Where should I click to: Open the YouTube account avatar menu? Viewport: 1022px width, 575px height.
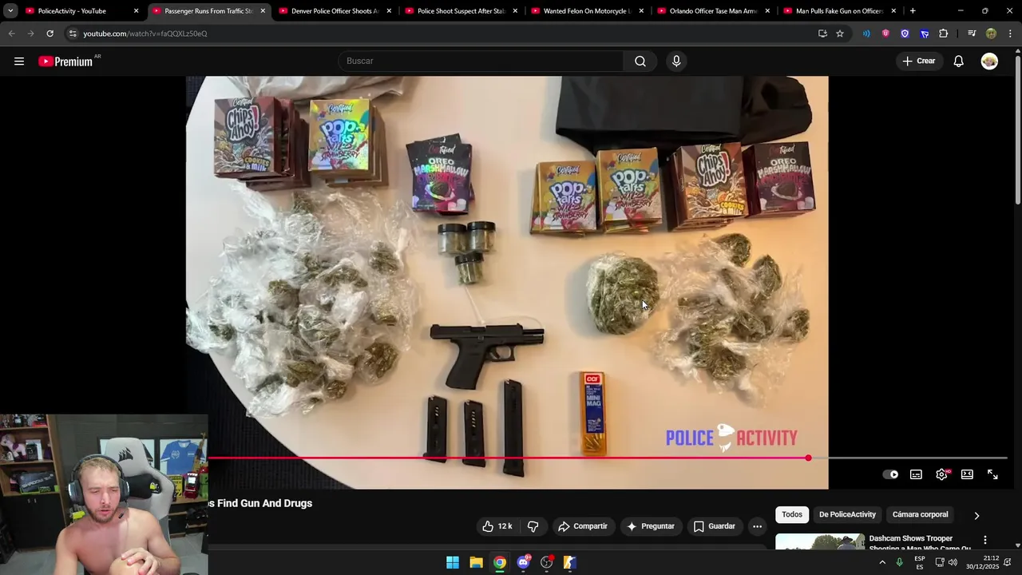(989, 61)
